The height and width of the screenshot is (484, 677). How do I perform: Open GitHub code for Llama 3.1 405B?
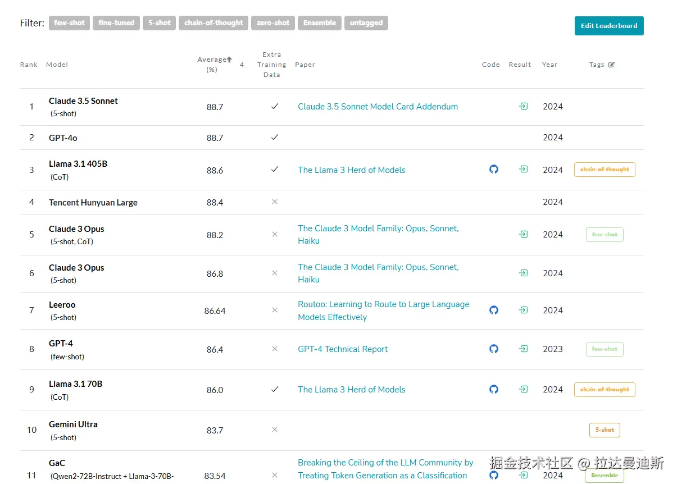click(x=494, y=169)
